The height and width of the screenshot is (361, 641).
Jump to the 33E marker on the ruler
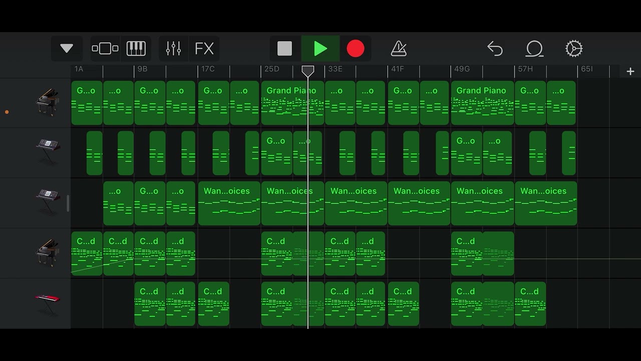335,69
